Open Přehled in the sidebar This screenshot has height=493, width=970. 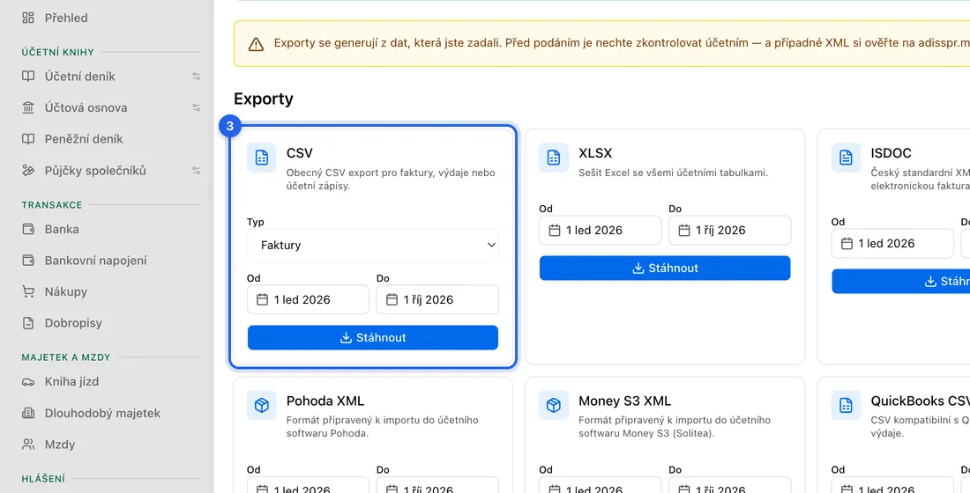(66, 18)
